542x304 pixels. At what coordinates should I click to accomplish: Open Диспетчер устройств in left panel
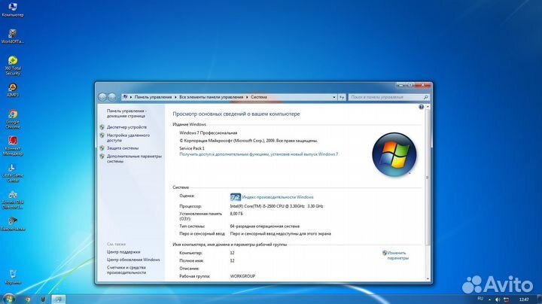[x=126, y=127]
